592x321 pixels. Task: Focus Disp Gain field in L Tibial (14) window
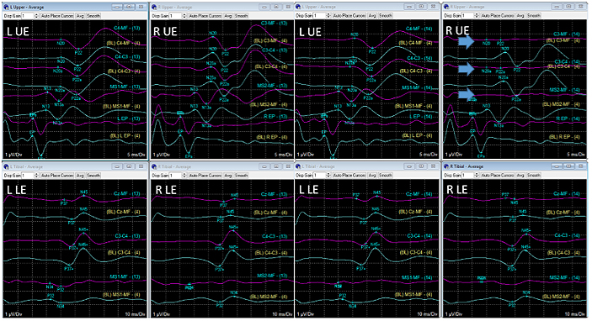click(x=320, y=175)
